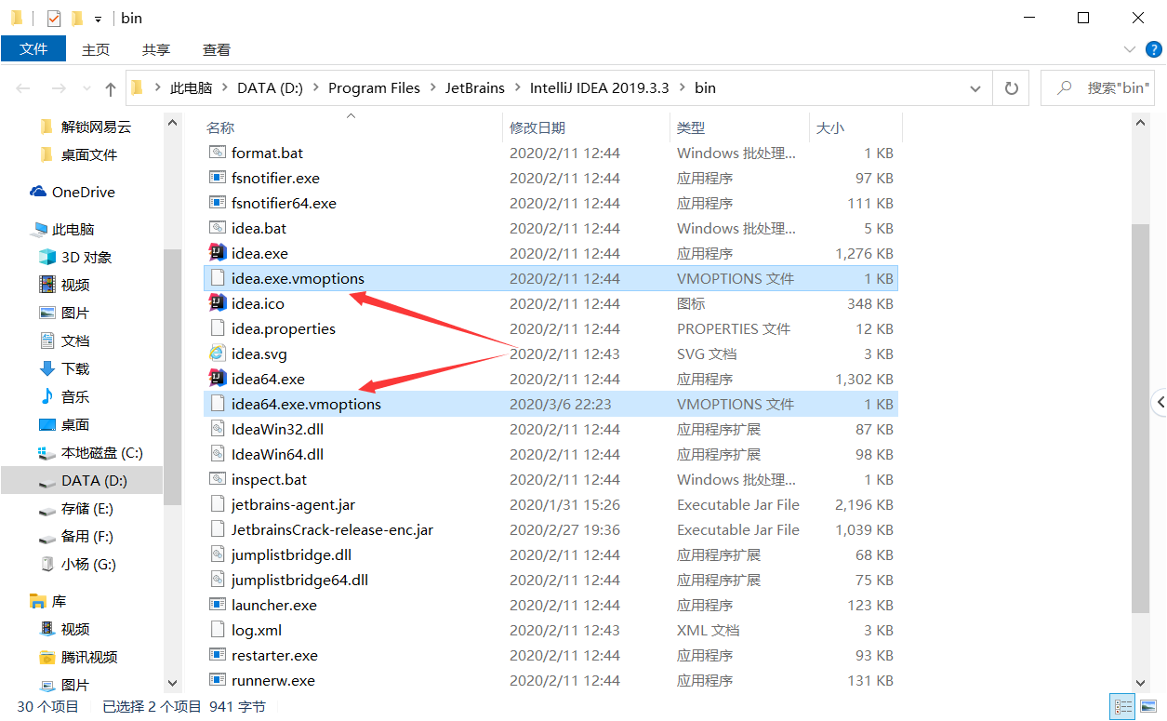The image size is (1167, 721).
Task: Expand the chevron after DATA (D:) in path
Action: 316,88
